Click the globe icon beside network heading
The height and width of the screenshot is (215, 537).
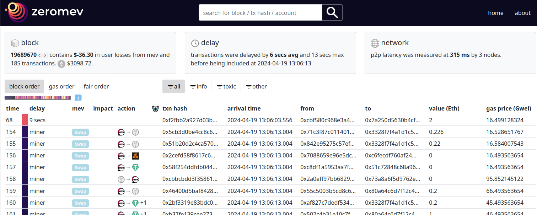point(375,43)
